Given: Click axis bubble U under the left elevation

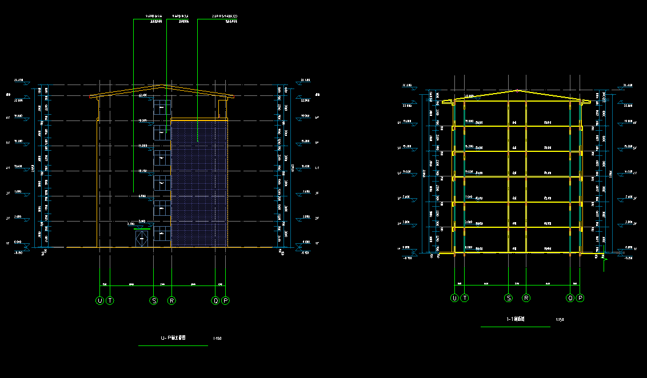Looking at the screenshot, I should click(99, 300).
